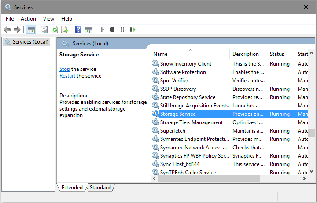Sort list by Status column header
The image size is (317, 203).
pyautogui.click(x=276, y=54)
